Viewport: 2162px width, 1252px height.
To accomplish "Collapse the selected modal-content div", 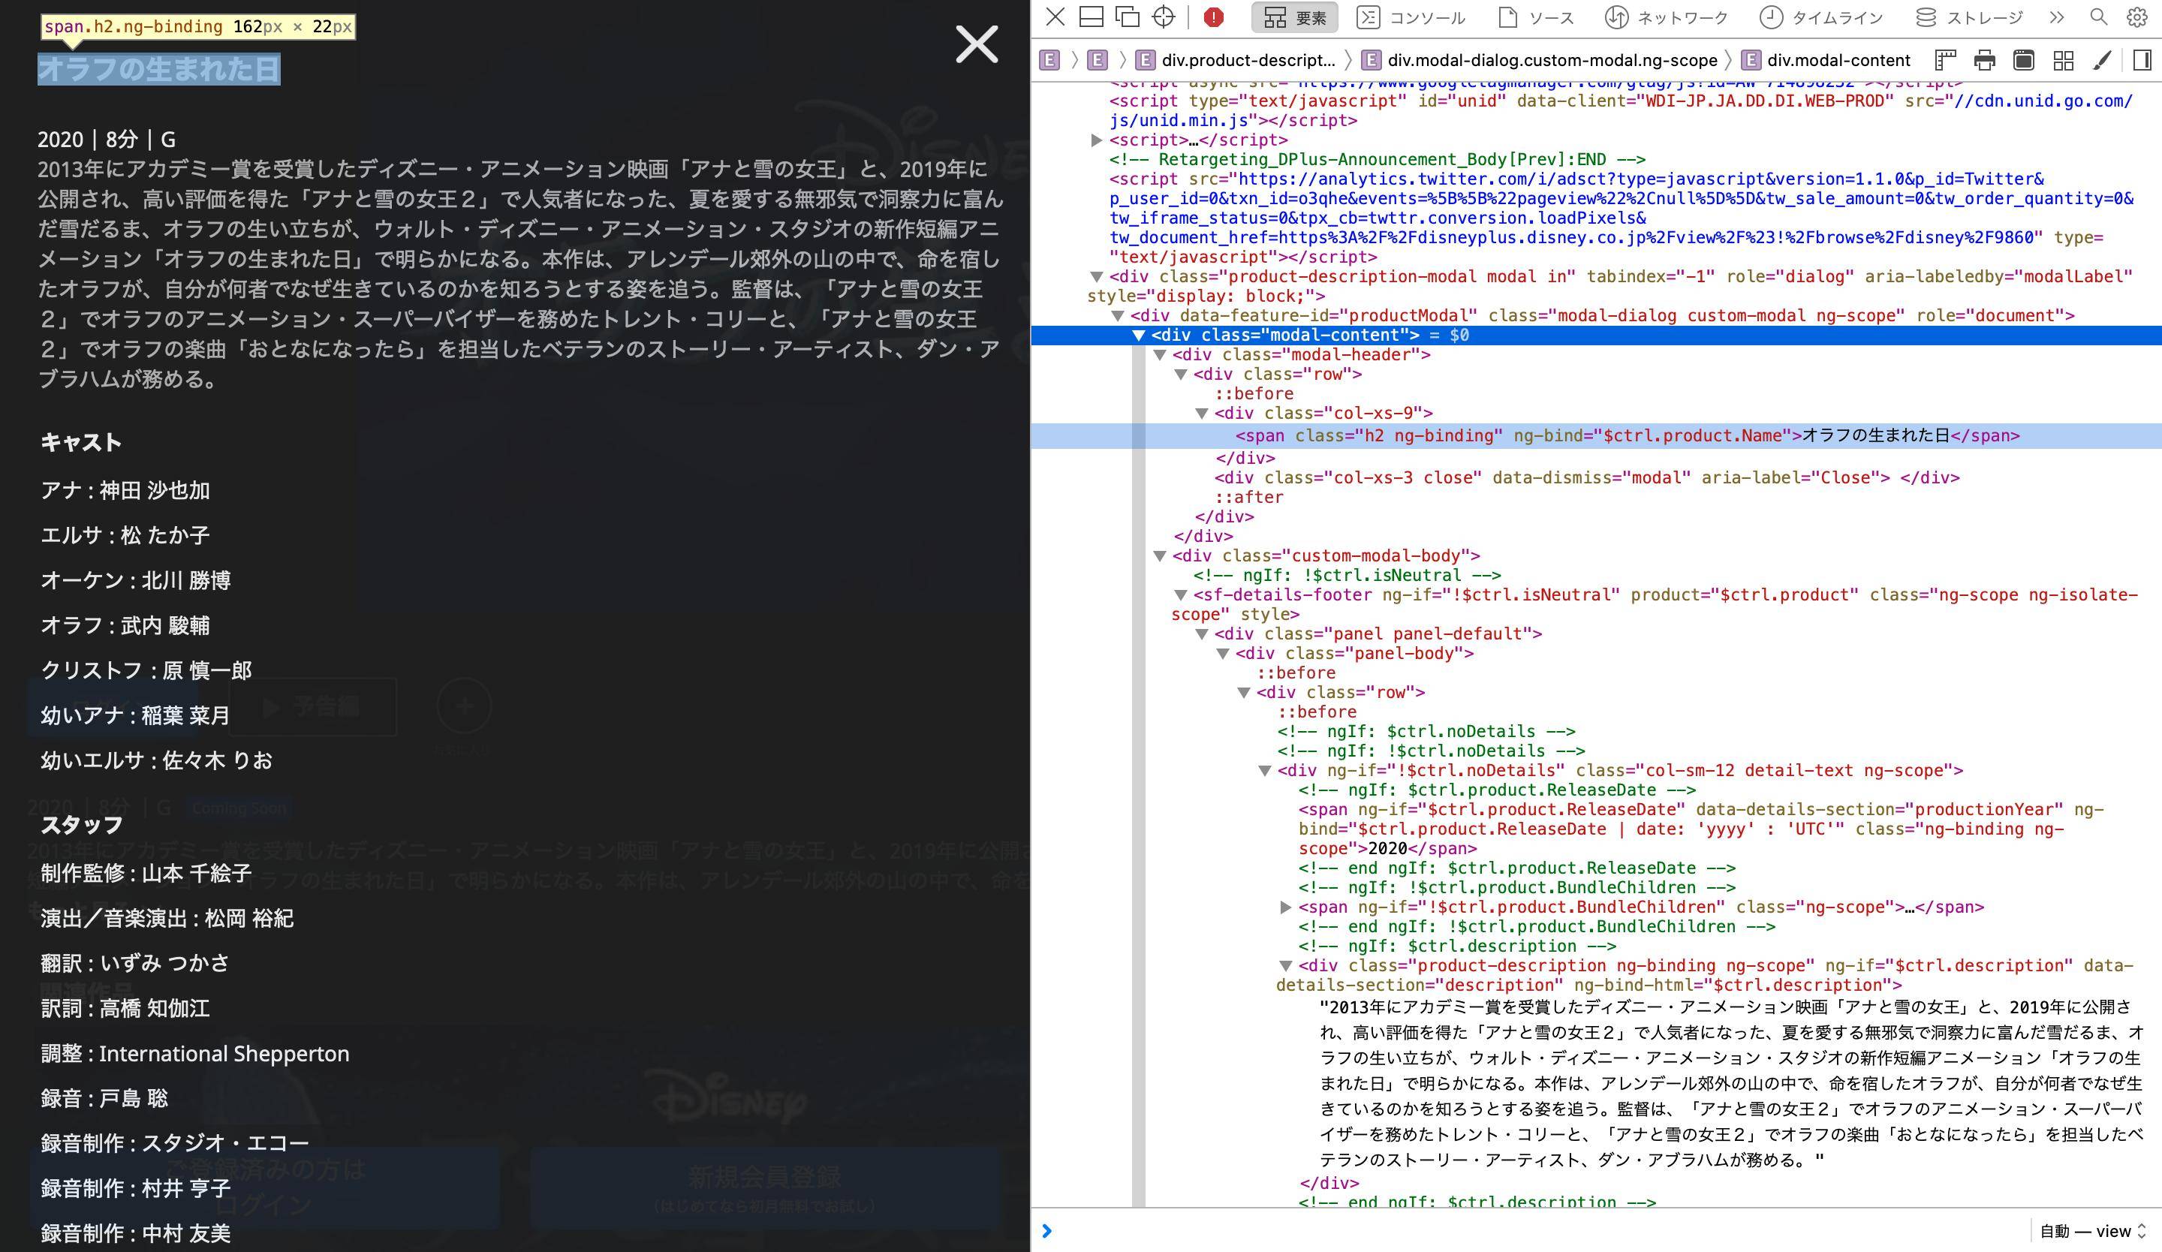I will click(1139, 336).
